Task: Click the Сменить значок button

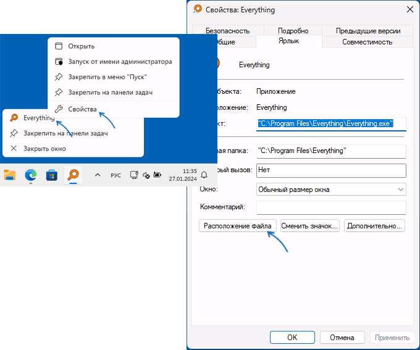Action: tap(310, 226)
